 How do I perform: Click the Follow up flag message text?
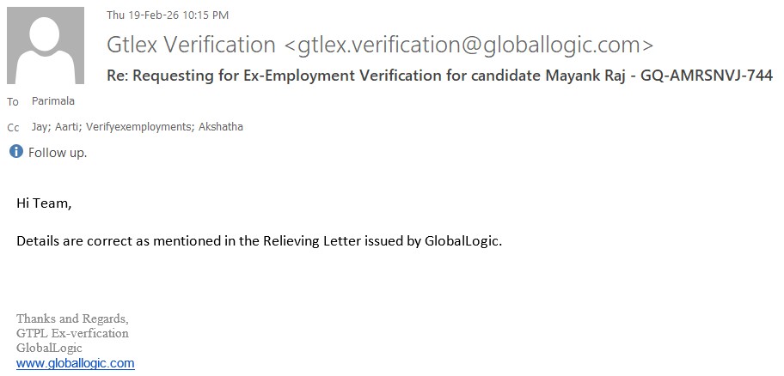pos(58,153)
